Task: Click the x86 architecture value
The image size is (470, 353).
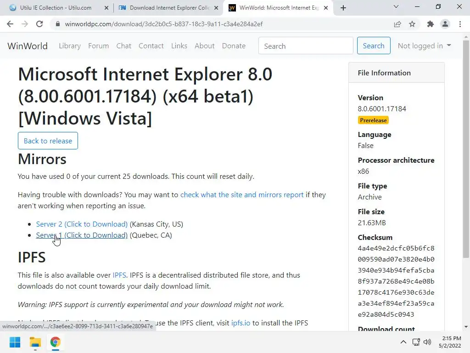Action: [364, 171]
